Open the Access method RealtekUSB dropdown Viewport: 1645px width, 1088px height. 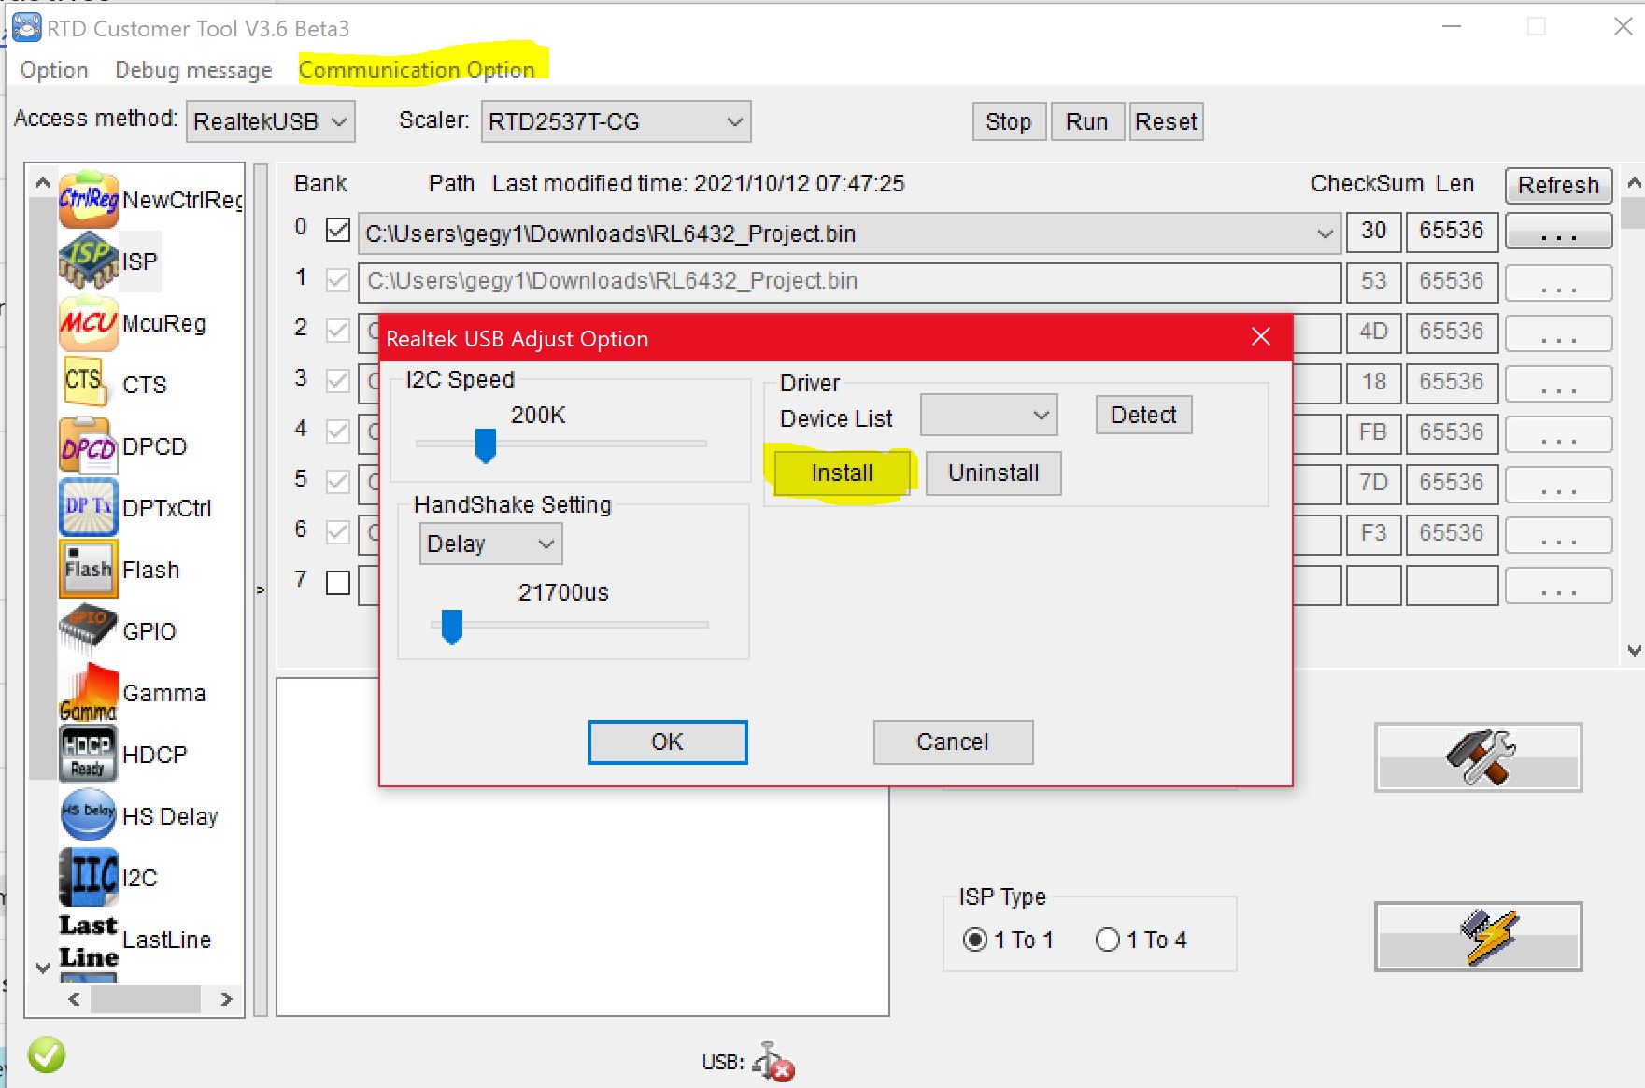pos(271,121)
